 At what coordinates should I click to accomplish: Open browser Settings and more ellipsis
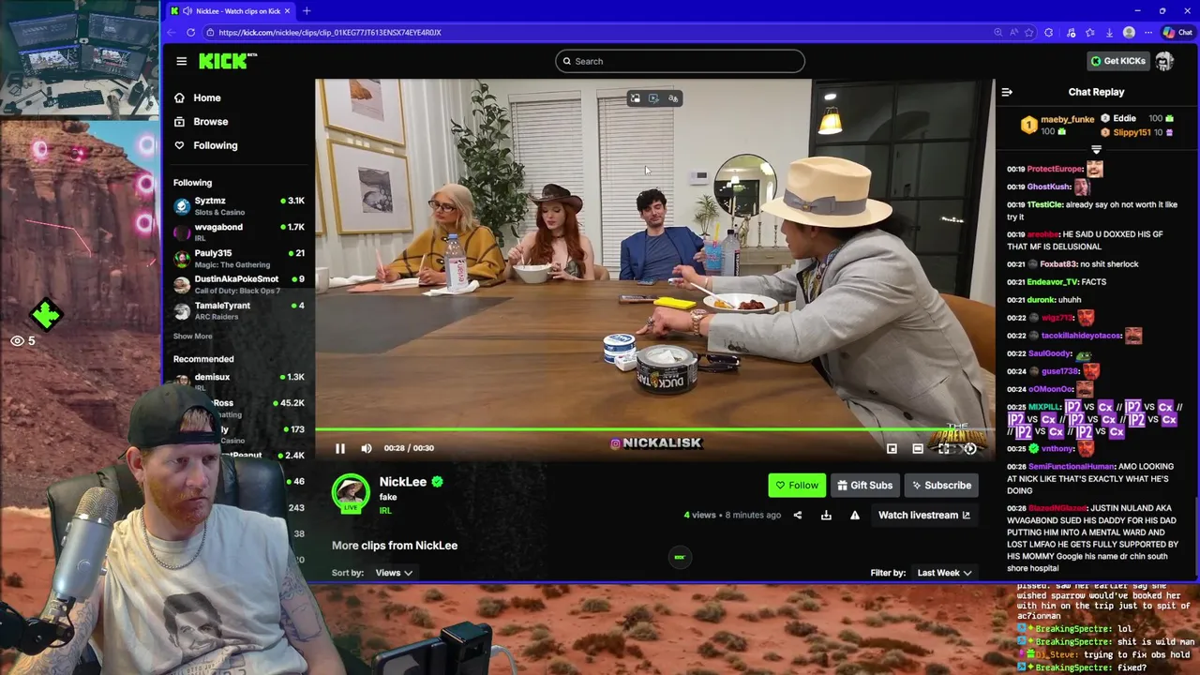[x=1148, y=32]
